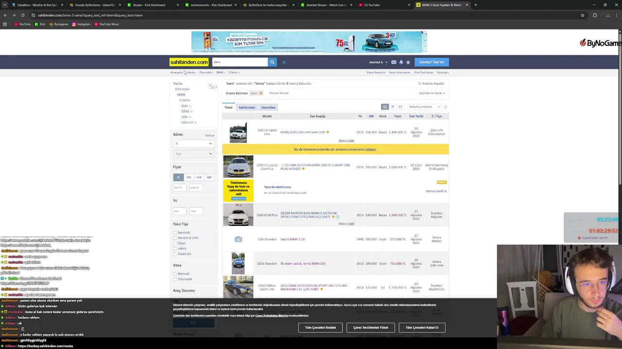Click Tüm Çerezleri Kabul Et button
Viewport: 622px width, 349px height.
point(422,328)
